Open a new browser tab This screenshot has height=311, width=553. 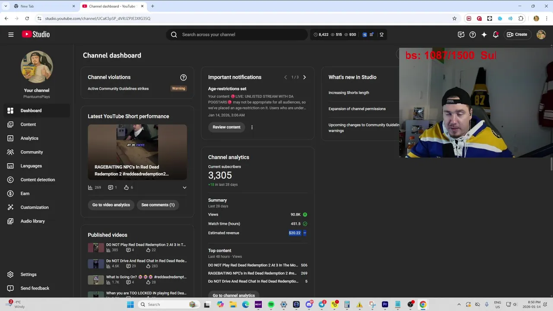(153, 6)
